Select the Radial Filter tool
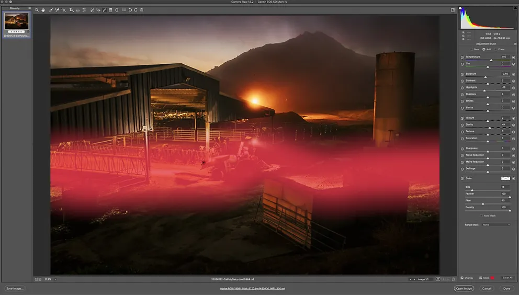This screenshot has height=295, width=519. coord(117,10)
